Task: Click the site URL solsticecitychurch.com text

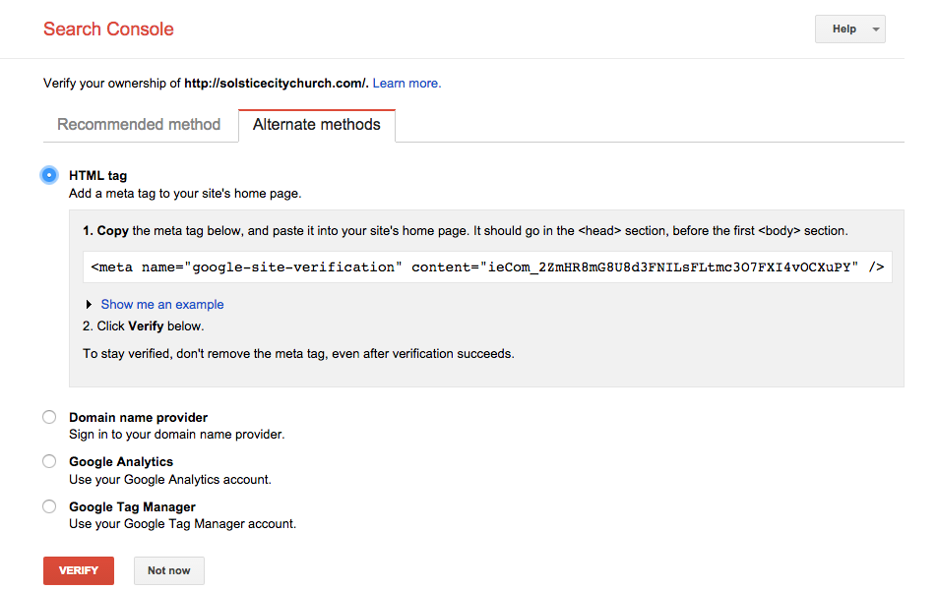Action: 276,83
